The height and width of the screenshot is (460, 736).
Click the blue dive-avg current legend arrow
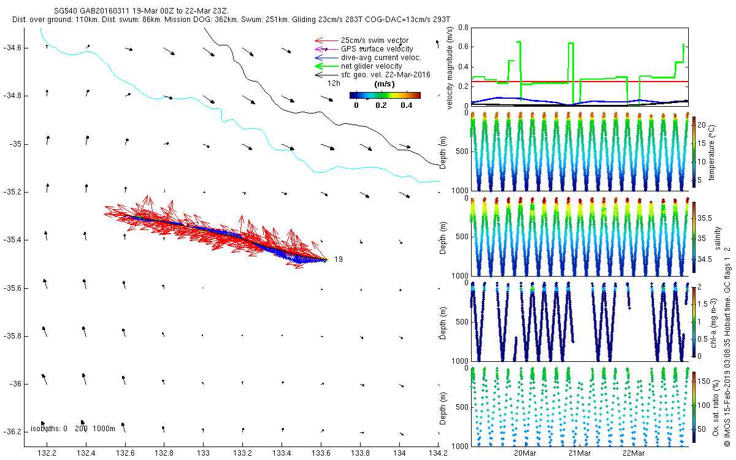(x=326, y=58)
